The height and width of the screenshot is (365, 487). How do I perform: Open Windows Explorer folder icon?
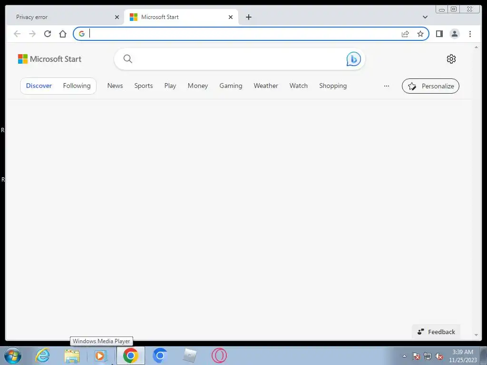pyautogui.click(x=72, y=355)
